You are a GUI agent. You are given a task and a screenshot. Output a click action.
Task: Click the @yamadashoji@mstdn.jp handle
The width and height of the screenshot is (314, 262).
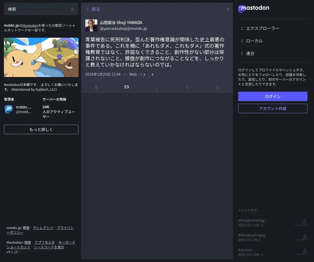coord(124,29)
